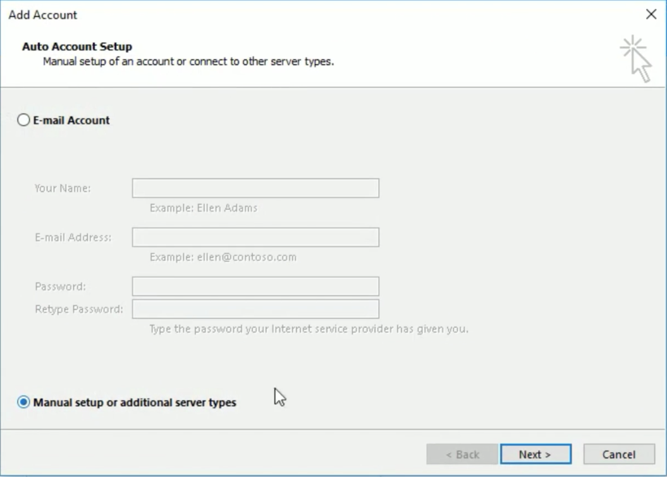Click the Internet service provider password hint
The width and height of the screenshot is (667, 477).
pos(309,330)
